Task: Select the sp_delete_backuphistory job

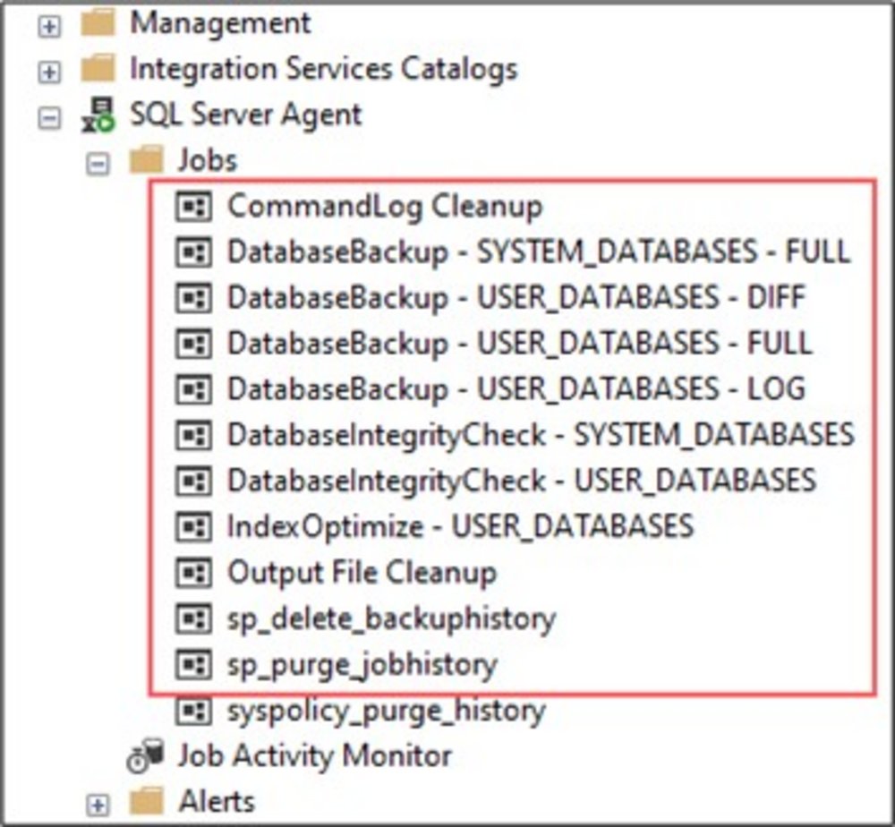Action: [391, 618]
